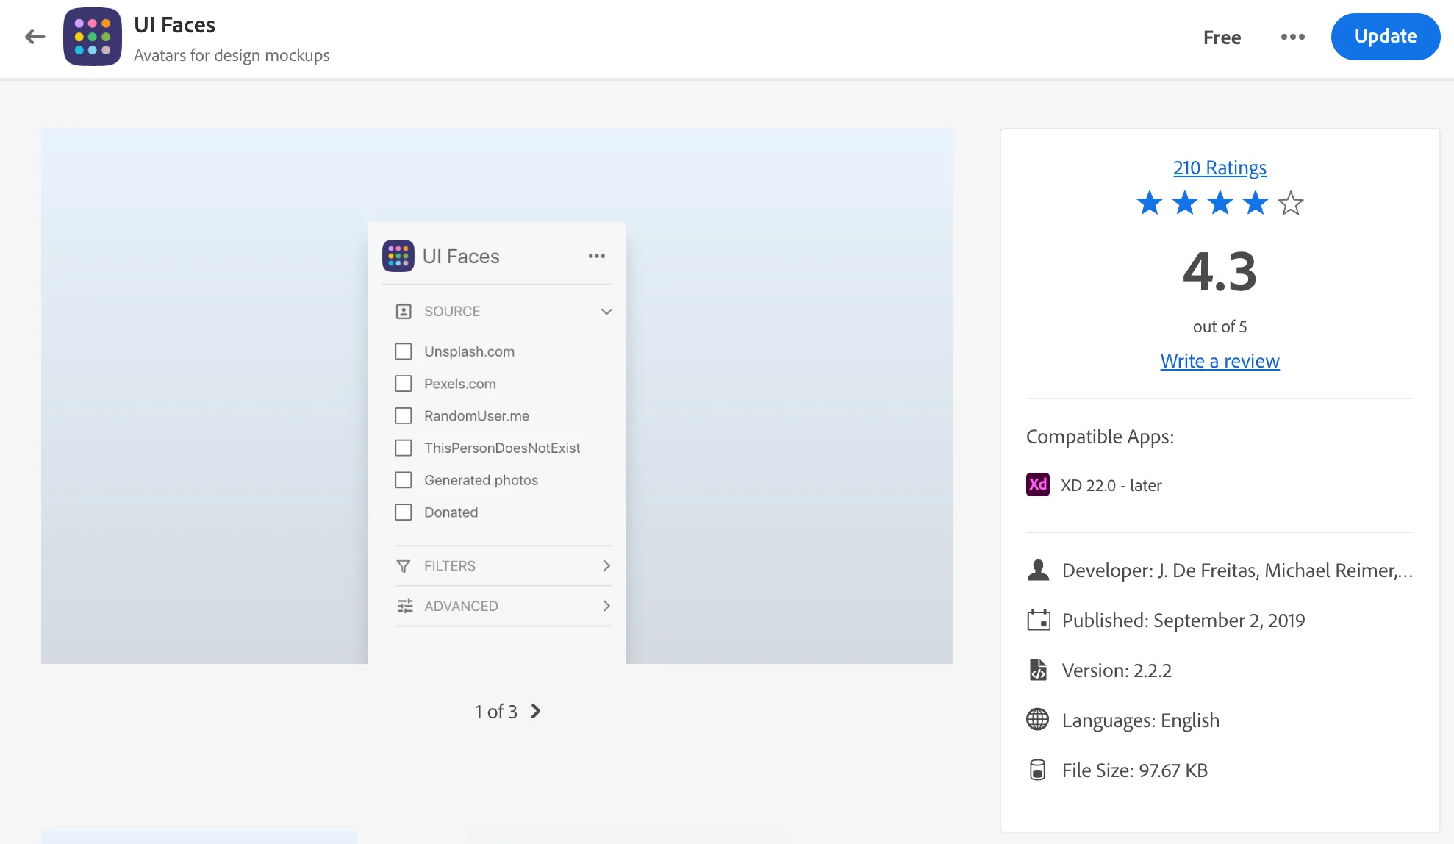Screen dimensions: 1454x844
Task: Click the file size storage icon
Action: (x=1038, y=770)
